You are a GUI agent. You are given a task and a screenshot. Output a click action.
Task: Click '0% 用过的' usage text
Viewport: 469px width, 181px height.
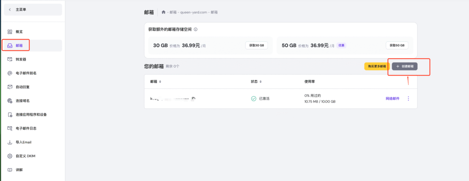pos(312,95)
